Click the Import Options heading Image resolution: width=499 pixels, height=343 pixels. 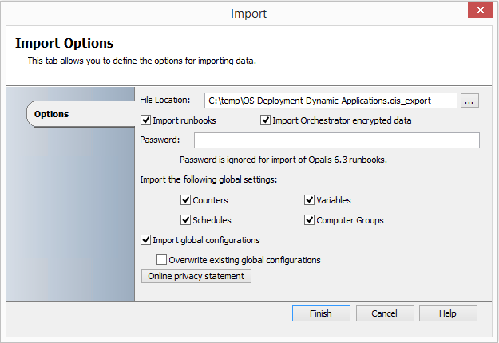click(65, 44)
